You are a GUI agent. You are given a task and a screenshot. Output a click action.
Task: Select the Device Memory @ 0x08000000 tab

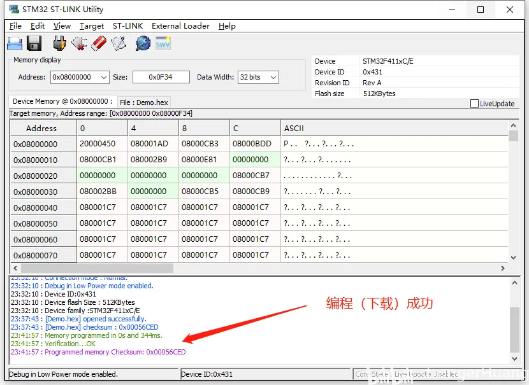[x=62, y=101]
